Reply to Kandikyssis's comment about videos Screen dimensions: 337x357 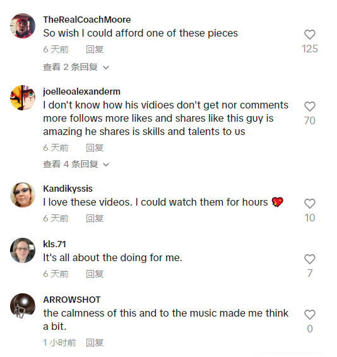(x=95, y=219)
